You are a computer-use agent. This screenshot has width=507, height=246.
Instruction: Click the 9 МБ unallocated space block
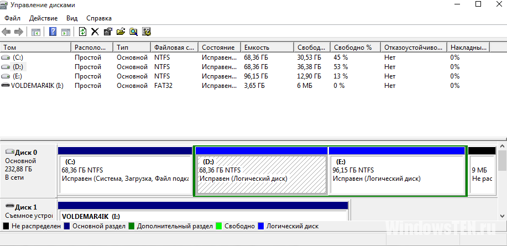pyautogui.click(x=481, y=174)
